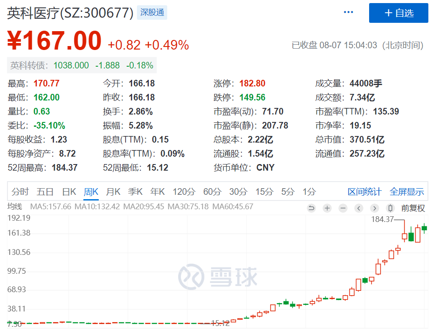The width and height of the screenshot is (431, 329).
Task: Click the 成交量 value 44008手
Action: pos(366,83)
